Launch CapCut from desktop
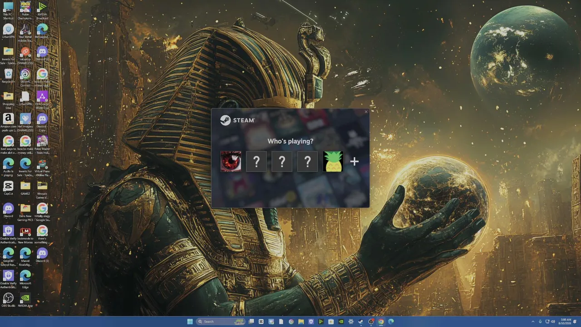581x327 pixels. 8,188
